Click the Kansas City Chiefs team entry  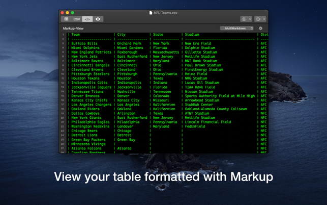click(90, 100)
